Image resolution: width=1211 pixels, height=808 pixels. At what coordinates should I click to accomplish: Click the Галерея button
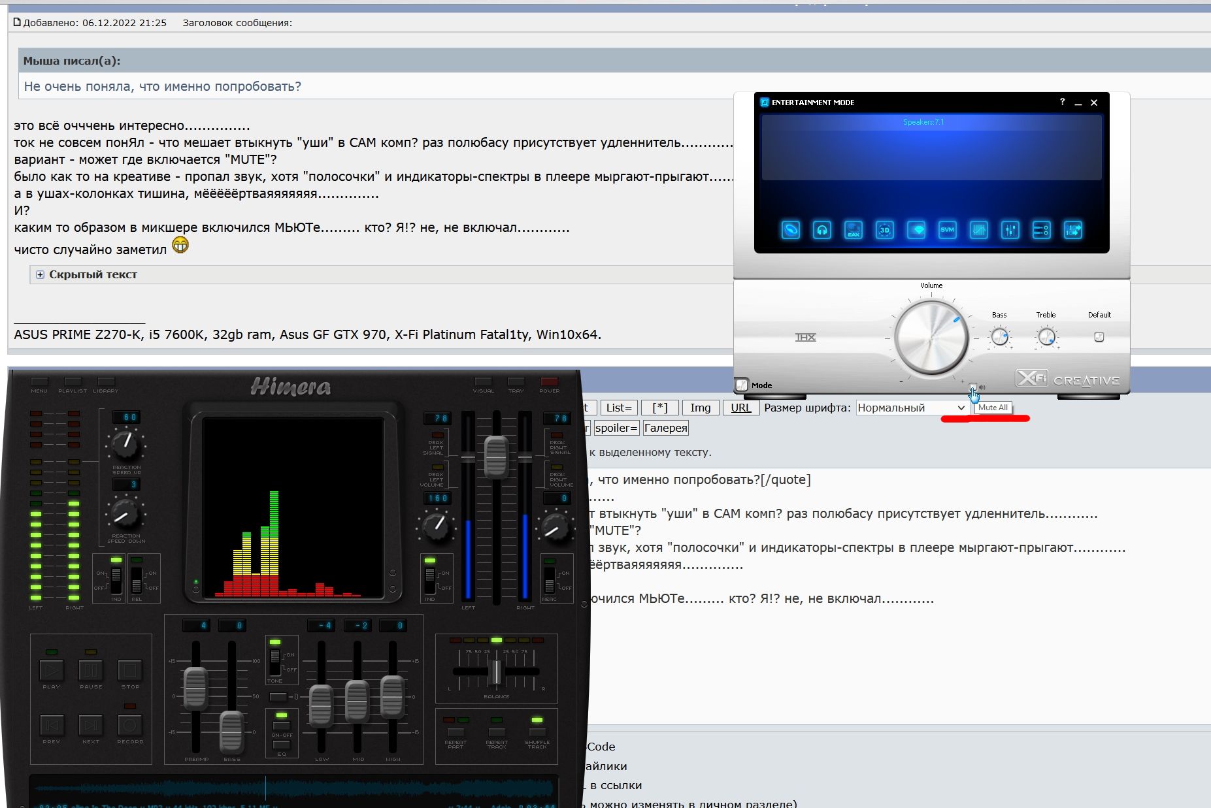[665, 428]
